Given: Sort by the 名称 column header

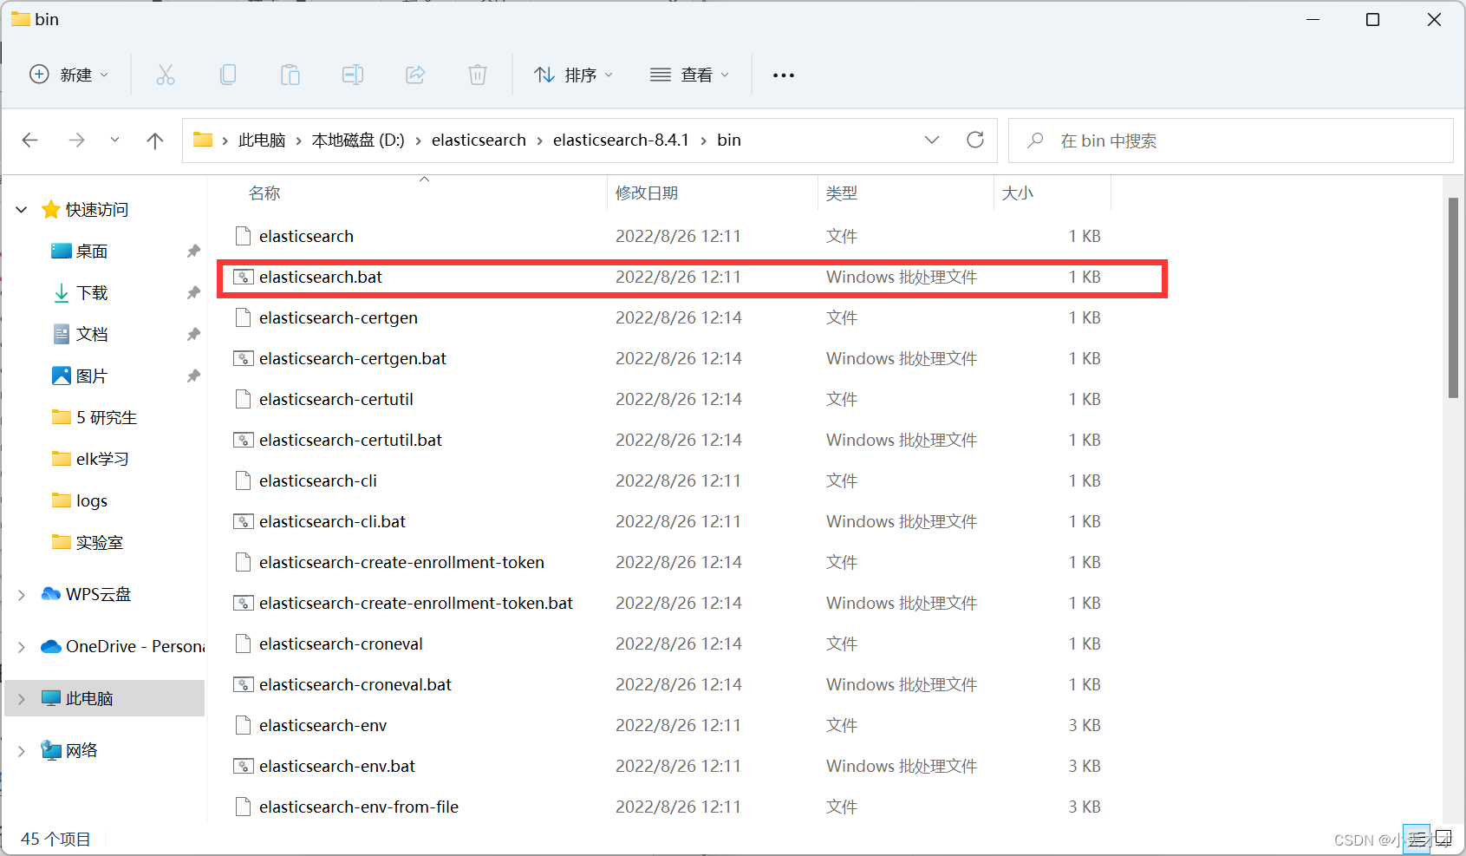Looking at the screenshot, I should 264,193.
